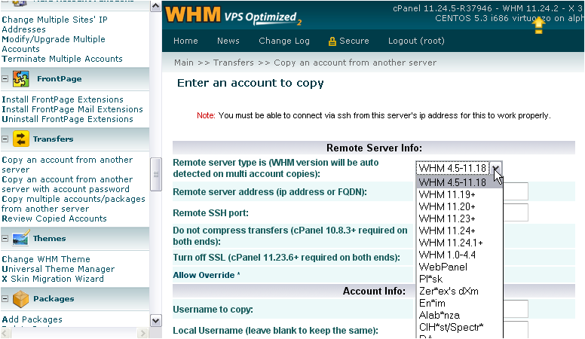585x339 pixels.
Task: Choose En*im option
Action: pyautogui.click(x=459, y=303)
